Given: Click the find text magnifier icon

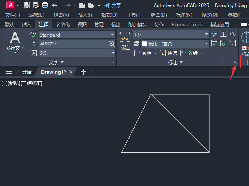Looking at the screenshot, I should [112, 43].
